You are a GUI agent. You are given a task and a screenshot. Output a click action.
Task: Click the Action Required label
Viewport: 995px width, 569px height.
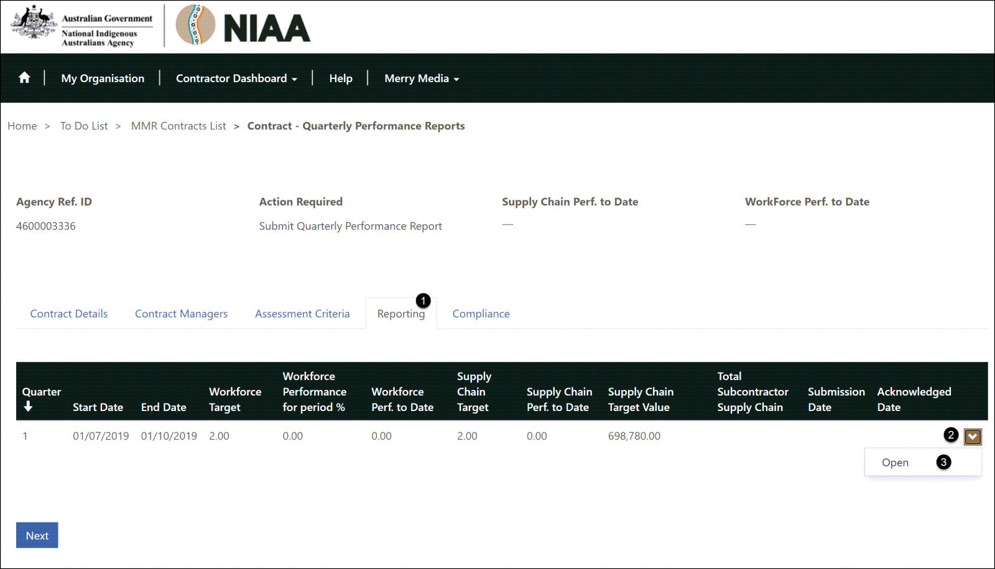point(301,202)
